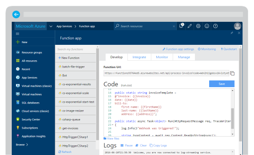Expand the Browse menu in sidebar
254x155 pixels.
point(22,145)
